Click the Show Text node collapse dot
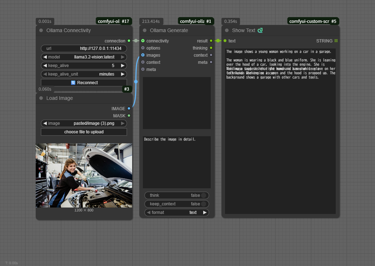 tap(227, 31)
